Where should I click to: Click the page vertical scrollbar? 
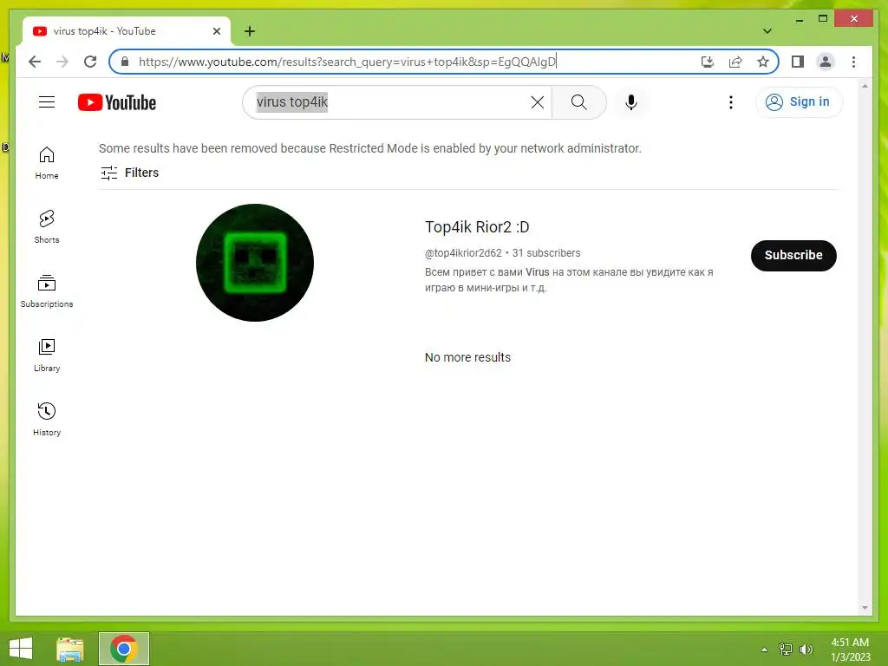(865, 347)
